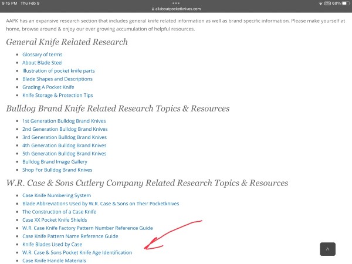This screenshot has height=264, width=352.
Task: Open W.R. Case Pocket Knife Age Identification
Action: pos(77,252)
